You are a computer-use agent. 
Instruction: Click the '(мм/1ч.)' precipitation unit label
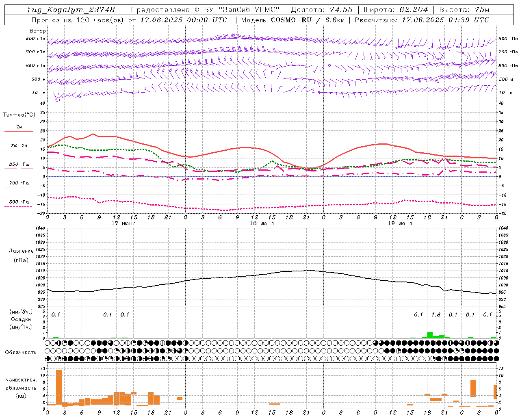coord(21,327)
